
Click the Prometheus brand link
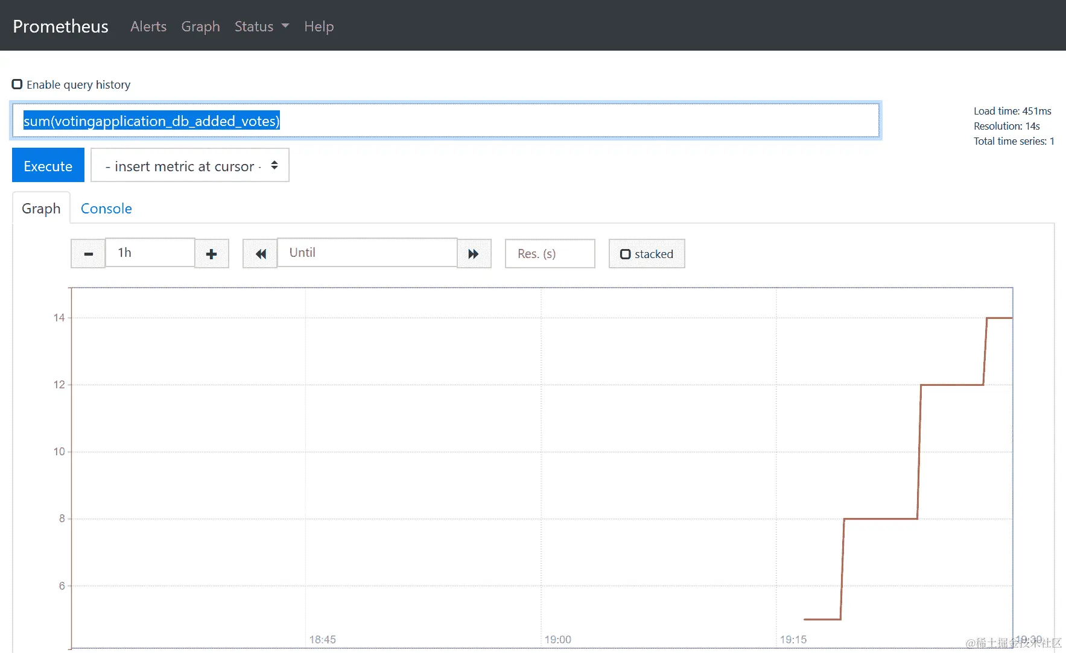(61, 27)
